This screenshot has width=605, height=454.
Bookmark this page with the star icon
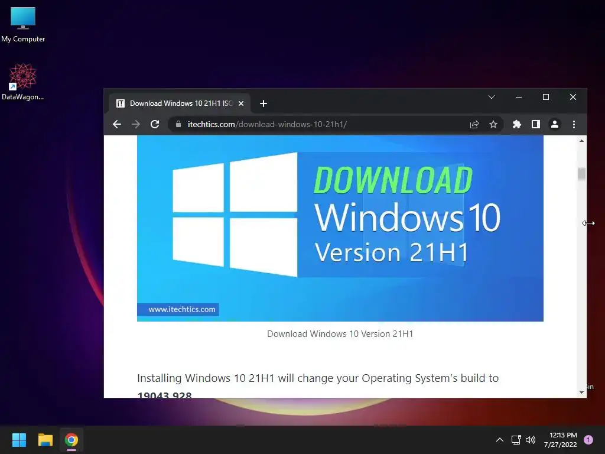pos(493,124)
